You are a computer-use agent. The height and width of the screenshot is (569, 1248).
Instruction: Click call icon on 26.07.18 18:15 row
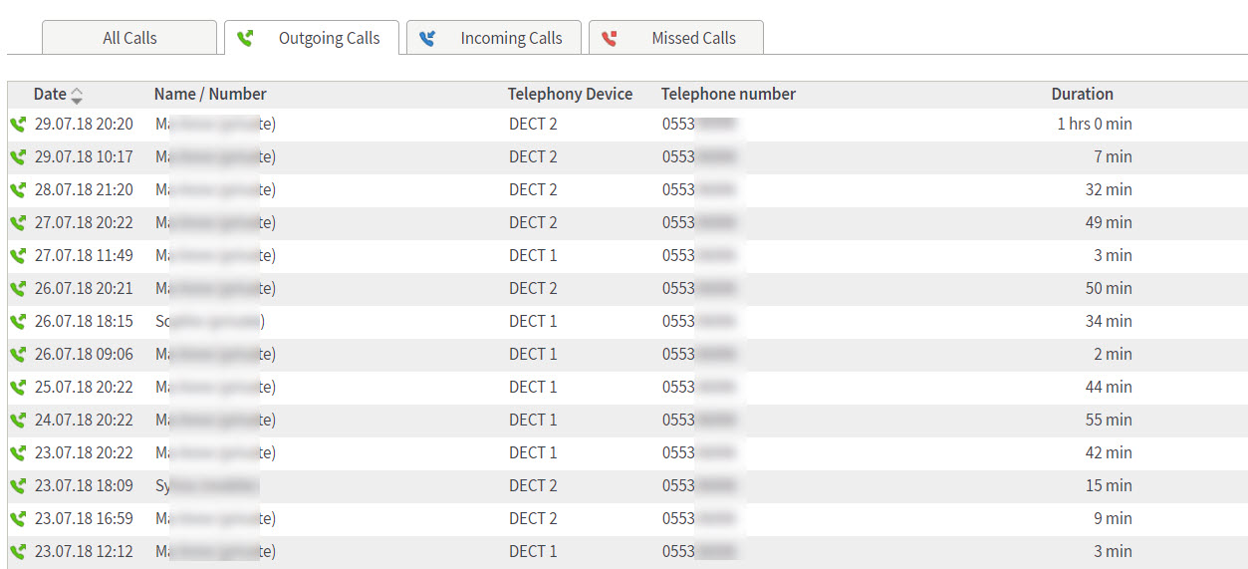17,322
